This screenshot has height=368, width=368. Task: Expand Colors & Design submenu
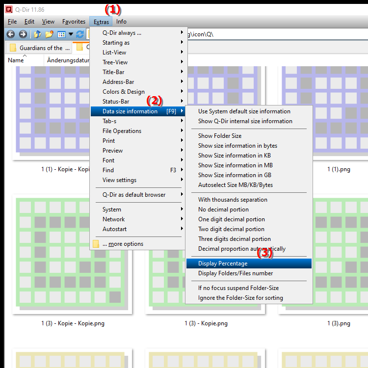pos(138,92)
